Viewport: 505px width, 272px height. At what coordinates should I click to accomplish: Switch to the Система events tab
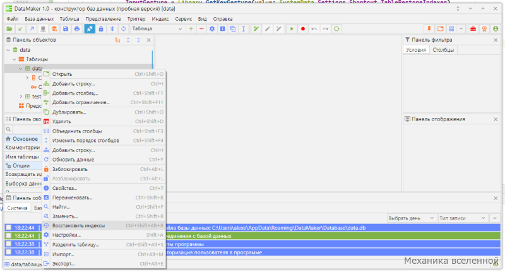click(18, 208)
